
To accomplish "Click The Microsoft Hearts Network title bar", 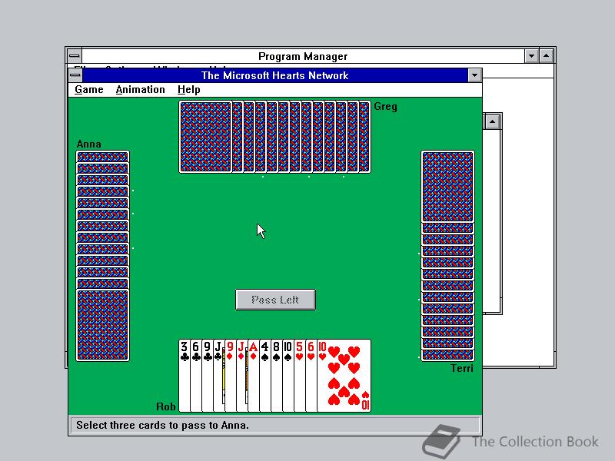I will click(x=275, y=75).
